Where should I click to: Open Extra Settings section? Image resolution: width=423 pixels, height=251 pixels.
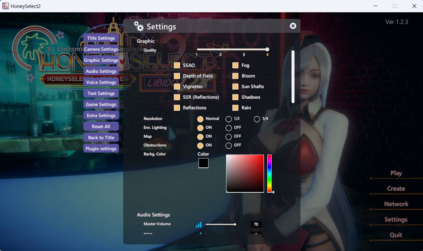click(101, 115)
